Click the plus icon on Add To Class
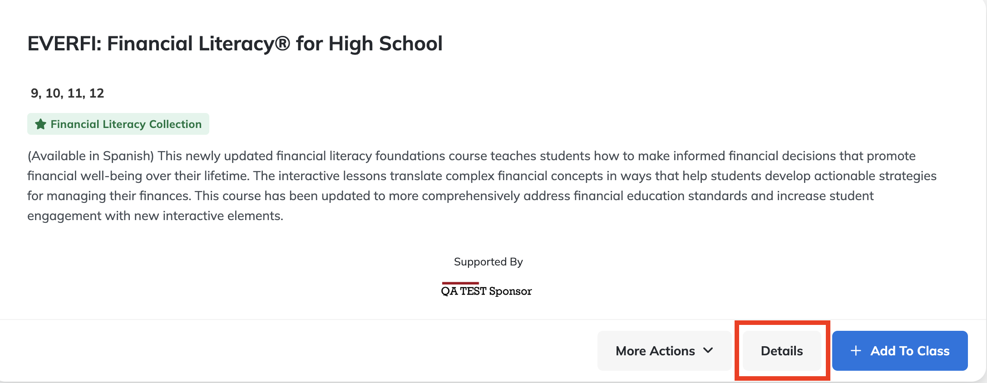Screen dimensions: 987x383 856,351
